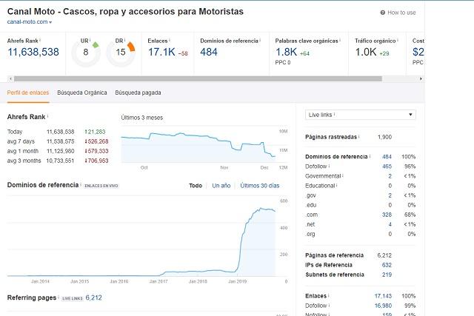Open the 328 .com domains link

tap(387, 215)
